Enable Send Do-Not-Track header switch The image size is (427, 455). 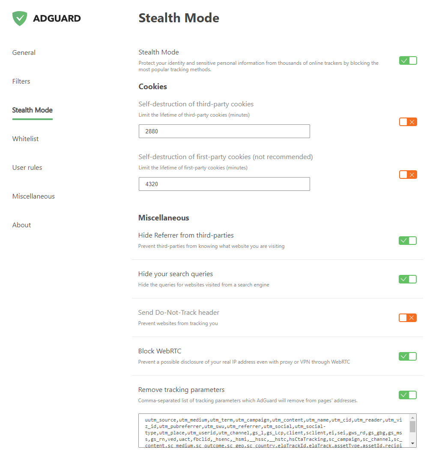[408, 318]
